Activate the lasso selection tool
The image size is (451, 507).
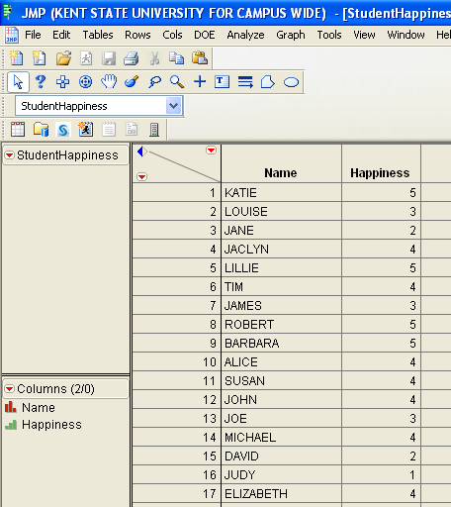point(154,82)
